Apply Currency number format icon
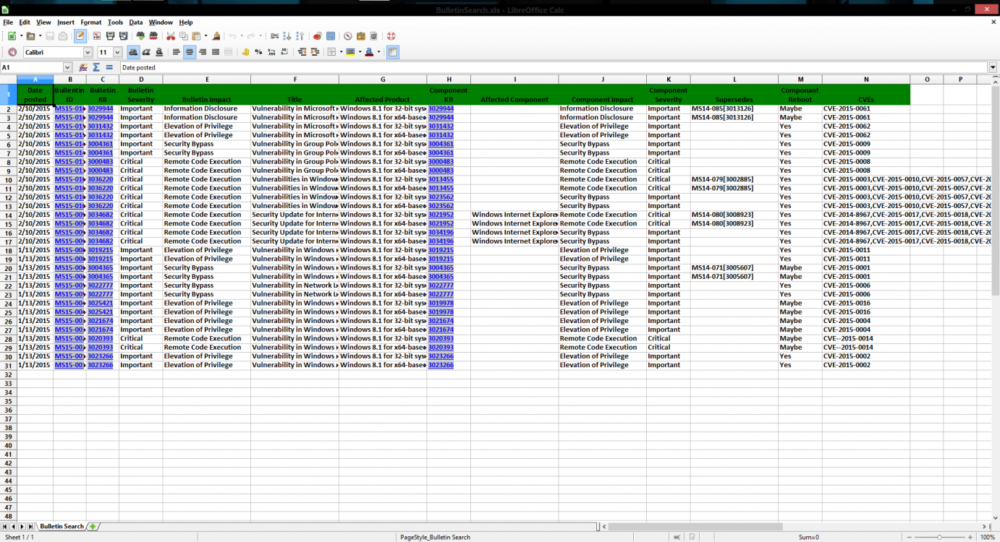The image size is (1000, 542). click(x=245, y=52)
